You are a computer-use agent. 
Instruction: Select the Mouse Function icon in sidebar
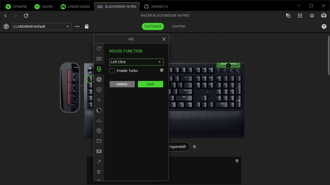tap(99, 69)
